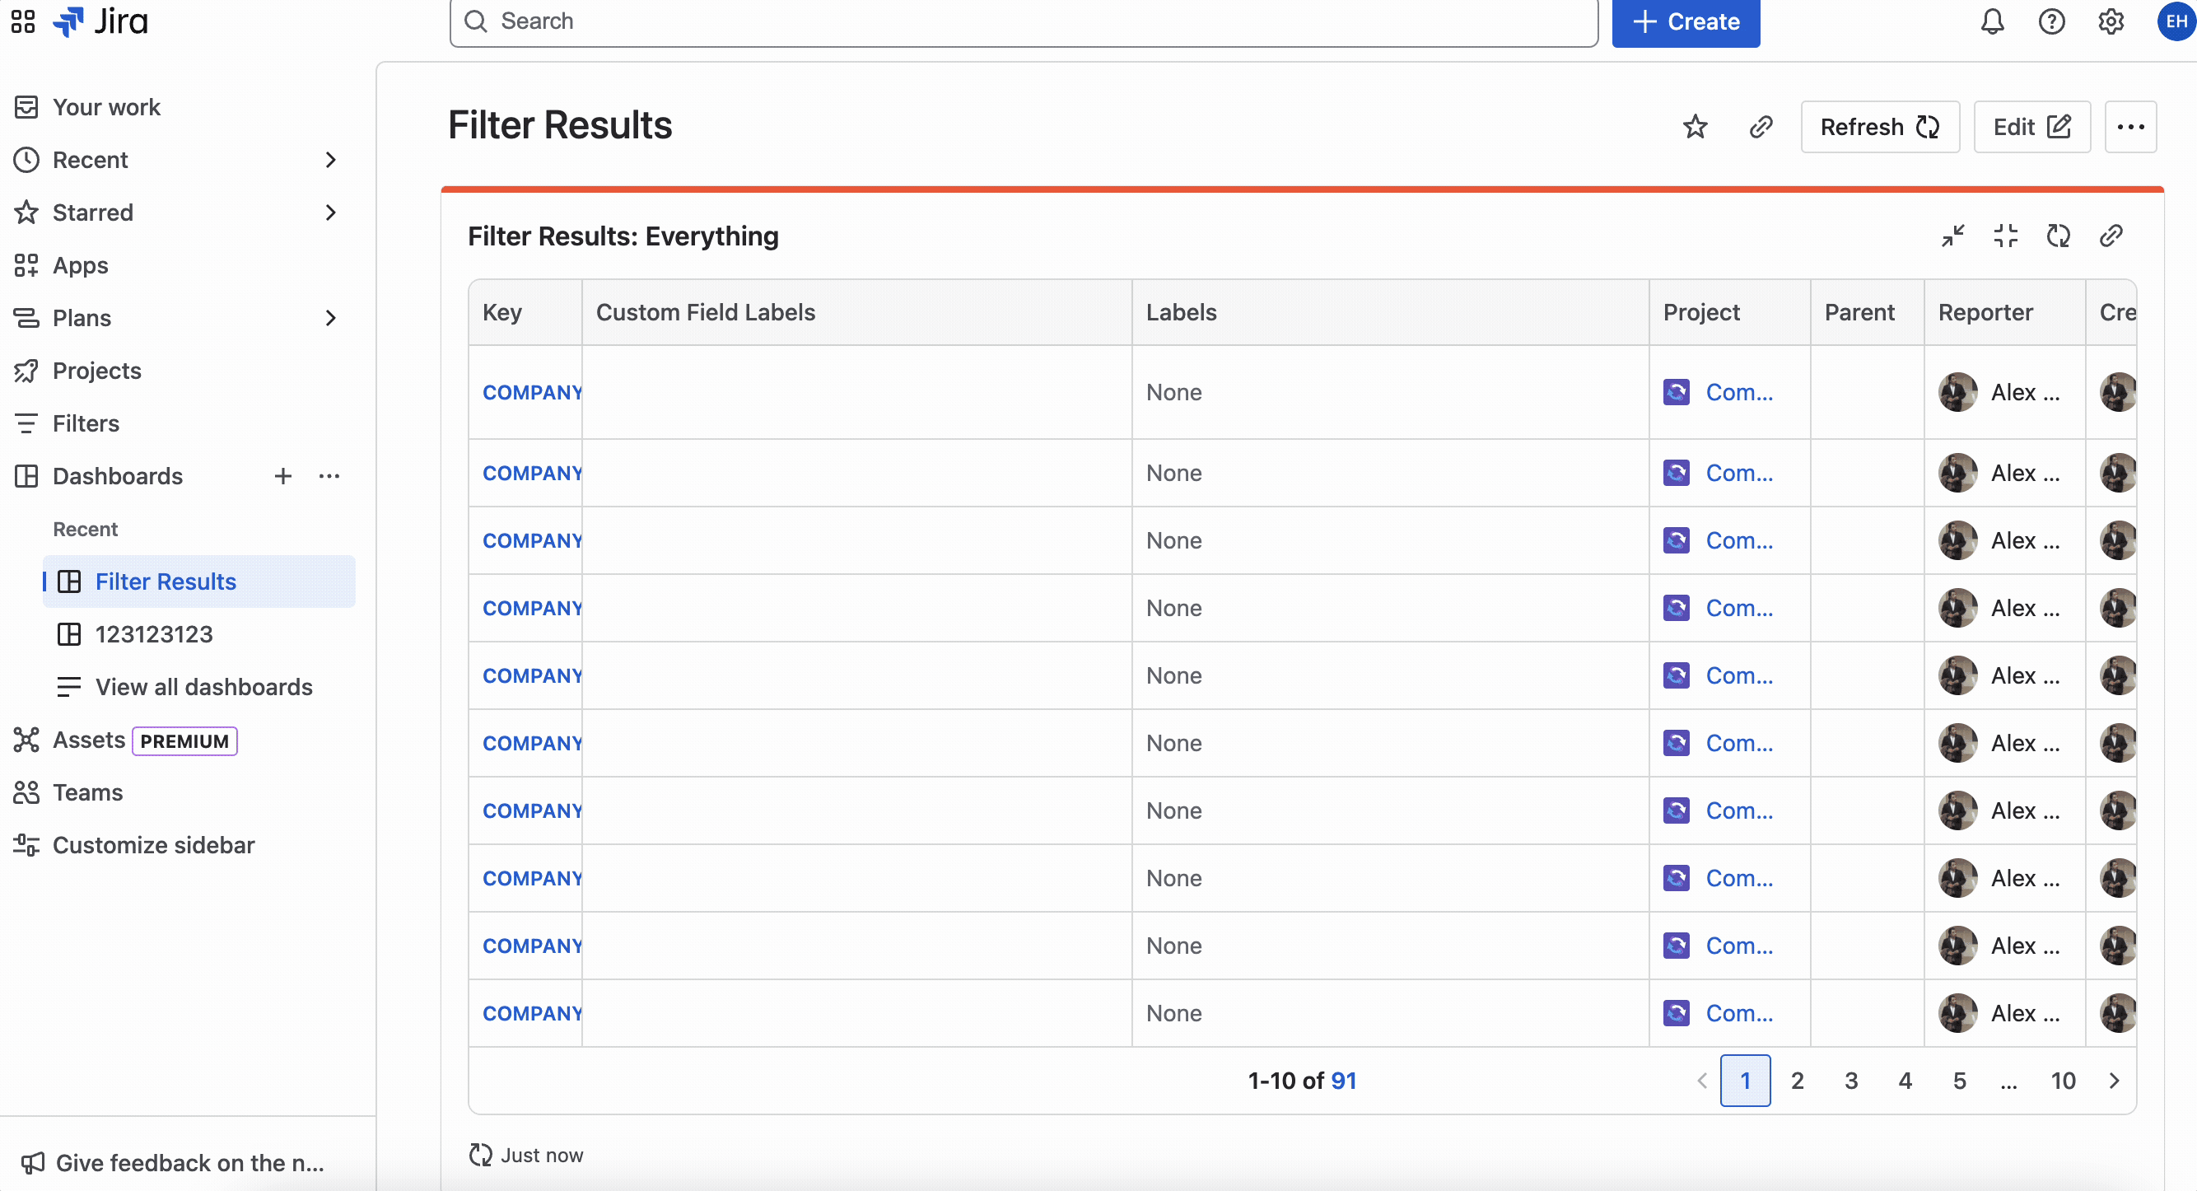Go to results page 2
Image resolution: width=2197 pixels, height=1191 pixels.
1797,1080
